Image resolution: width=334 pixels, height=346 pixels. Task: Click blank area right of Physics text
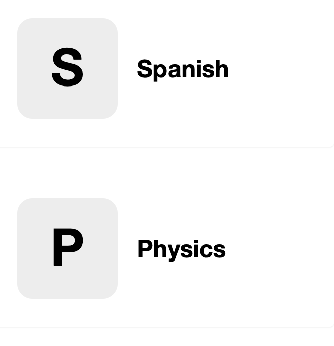pos(279,249)
